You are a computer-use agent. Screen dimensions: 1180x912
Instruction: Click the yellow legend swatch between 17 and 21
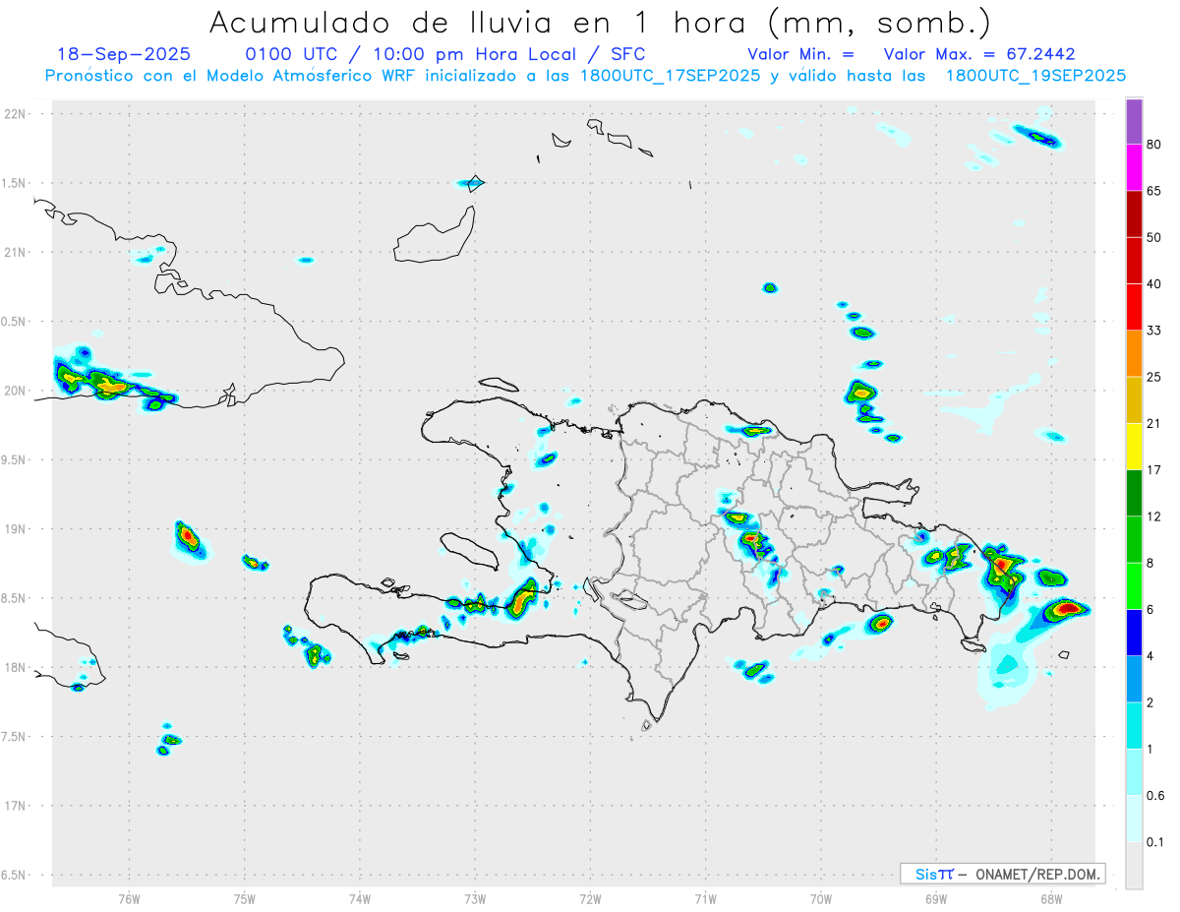(1134, 447)
